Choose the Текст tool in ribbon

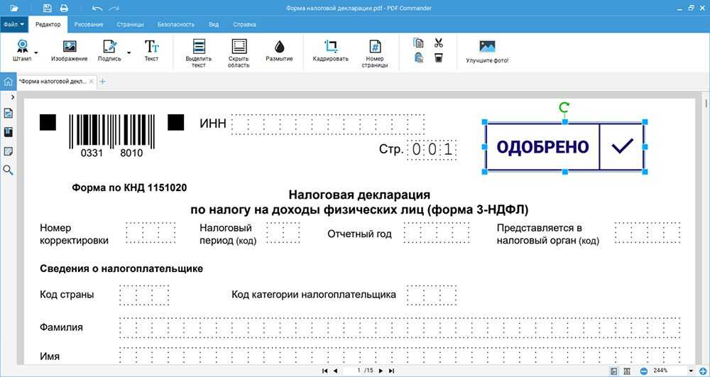tap(151, 48)
